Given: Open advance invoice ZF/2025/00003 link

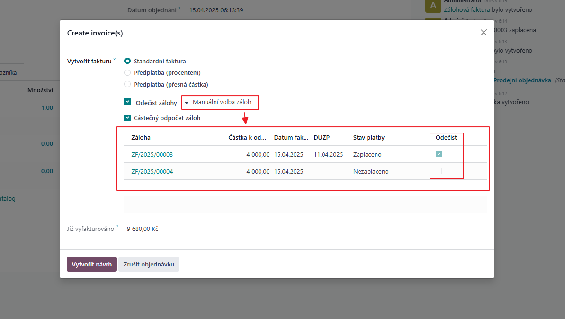Looking at the screenshot, I should (x=152, y=155).
